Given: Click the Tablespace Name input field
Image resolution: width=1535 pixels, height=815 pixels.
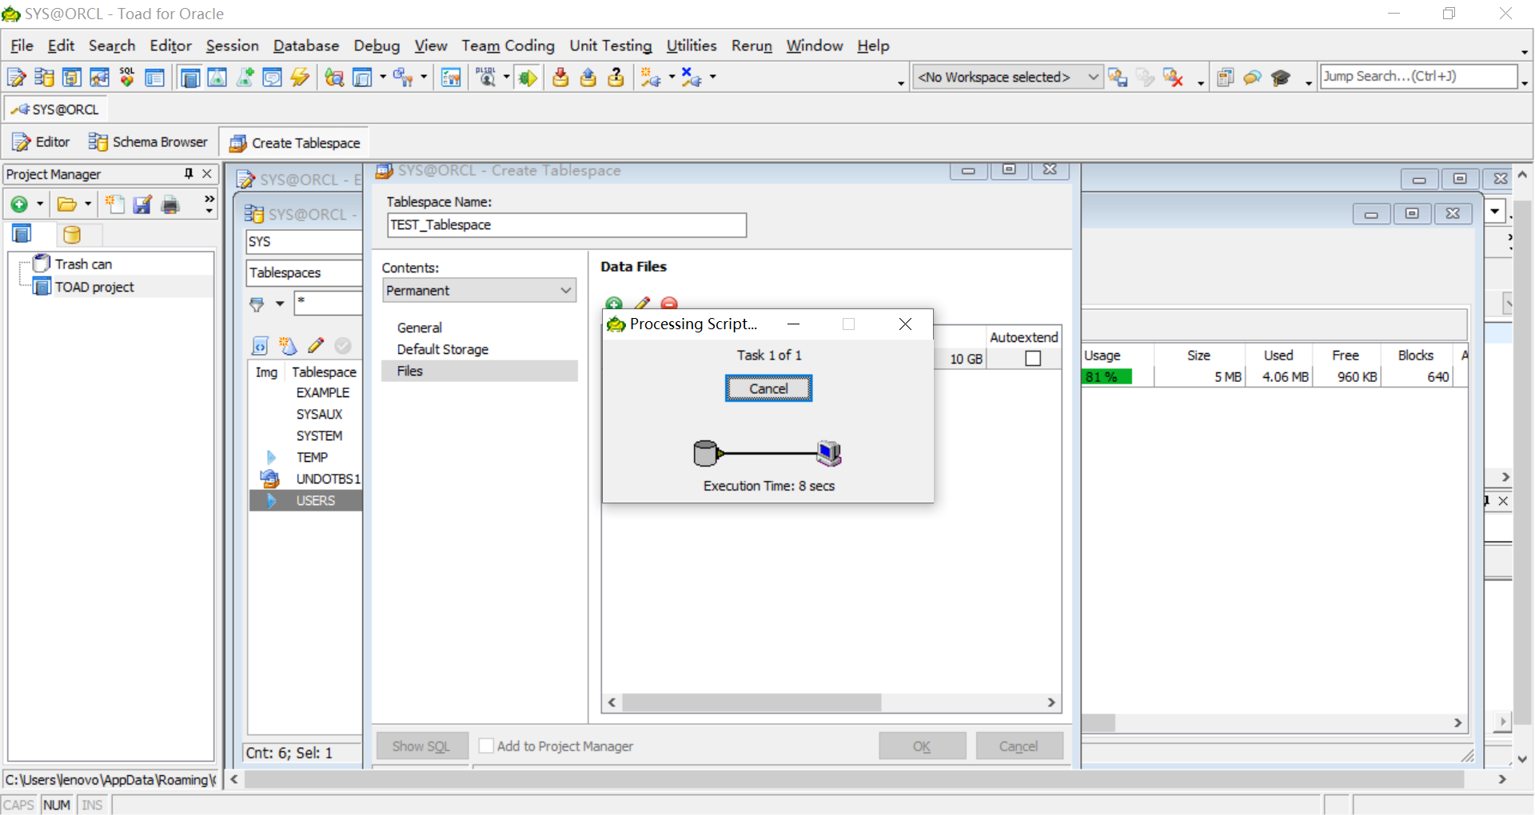Looking at the screenshot, I should (567, 225).
